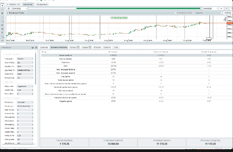Open the Ордера tab
The width and height of the screenshot is (233, 152).
coord(87,47)
